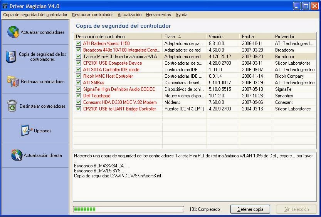The height and width of the screenshot is (217, 321).
Task: Sort list by Versión column header
Action: tap(223, 37)
